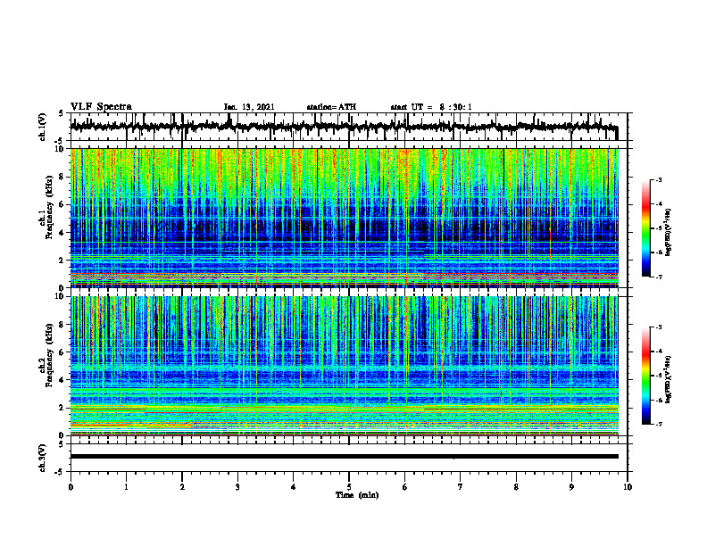Click time axis tick label "2"
Viewport: 707px width, 546px height.
click(182, 487)
